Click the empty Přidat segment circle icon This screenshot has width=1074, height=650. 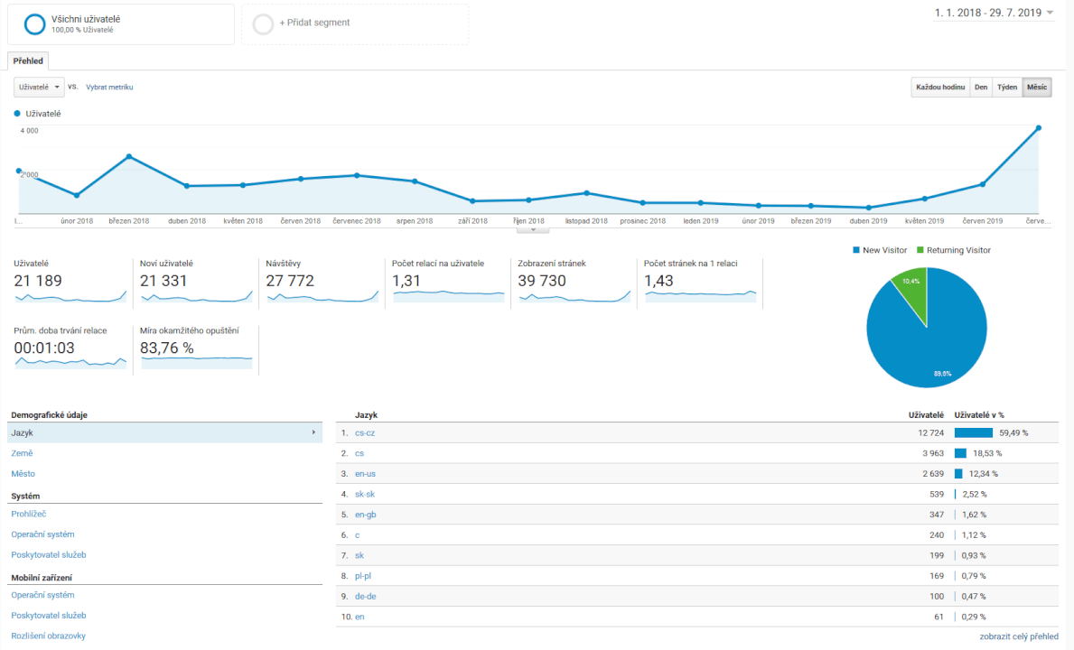coord(264,23)
